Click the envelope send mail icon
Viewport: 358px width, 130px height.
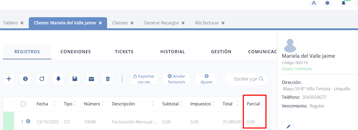91,79
